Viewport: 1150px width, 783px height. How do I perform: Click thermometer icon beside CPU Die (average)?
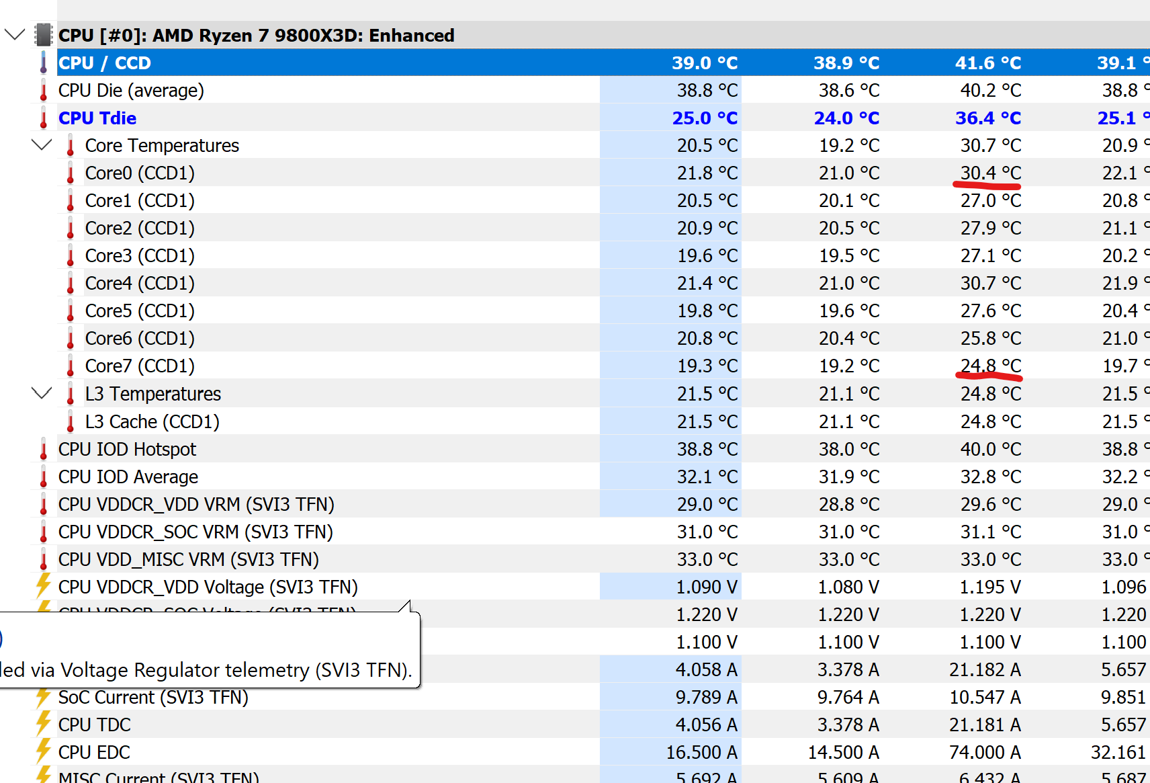tap(44, 90)
